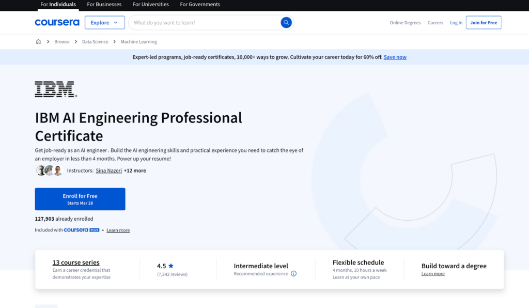This screenshot has height=308, width=529.
Task: Go to the Data Science breadcrumb
Action: point(95,41)
